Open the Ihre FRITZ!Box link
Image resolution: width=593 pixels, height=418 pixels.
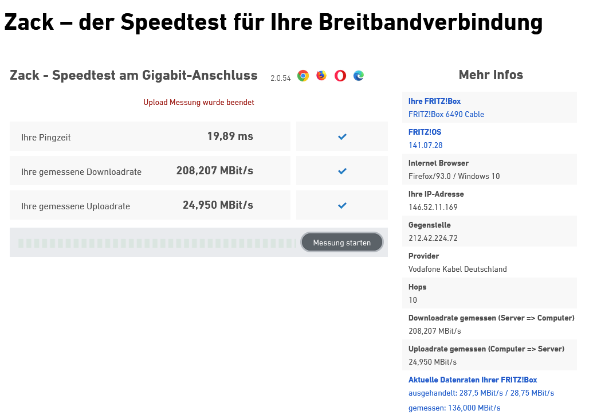(x=434, y=101)
